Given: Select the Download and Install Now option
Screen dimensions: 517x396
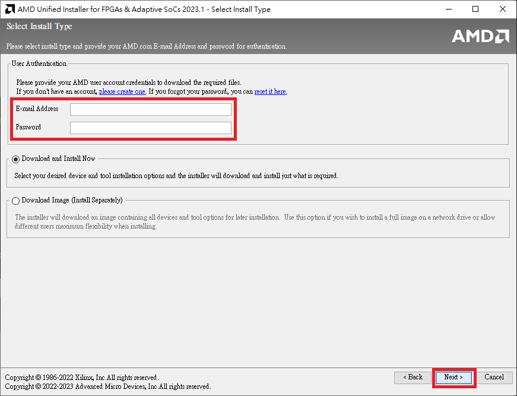Looking at the screenshot, I should pos(15,159).
